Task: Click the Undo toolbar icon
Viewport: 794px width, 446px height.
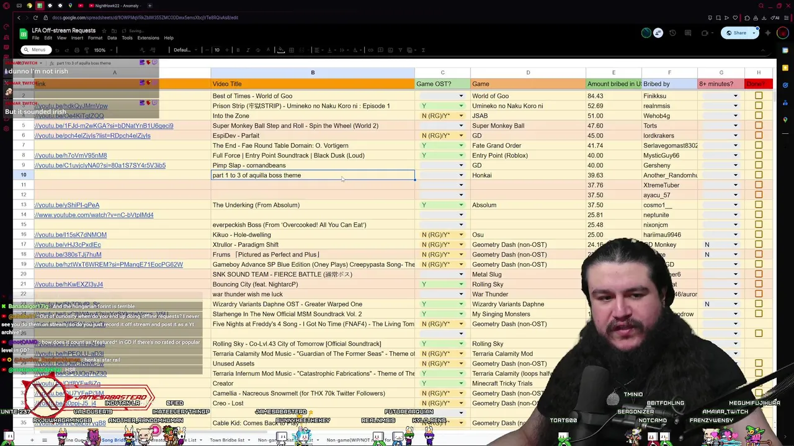Action: point(57,50)
